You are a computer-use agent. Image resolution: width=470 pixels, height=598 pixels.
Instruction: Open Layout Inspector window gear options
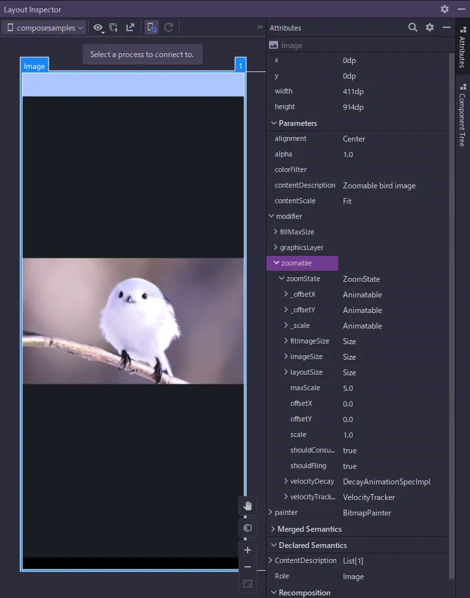click(x=444, y=9)
